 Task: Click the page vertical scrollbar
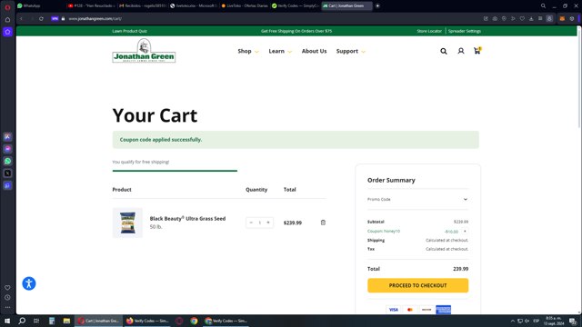579,78
